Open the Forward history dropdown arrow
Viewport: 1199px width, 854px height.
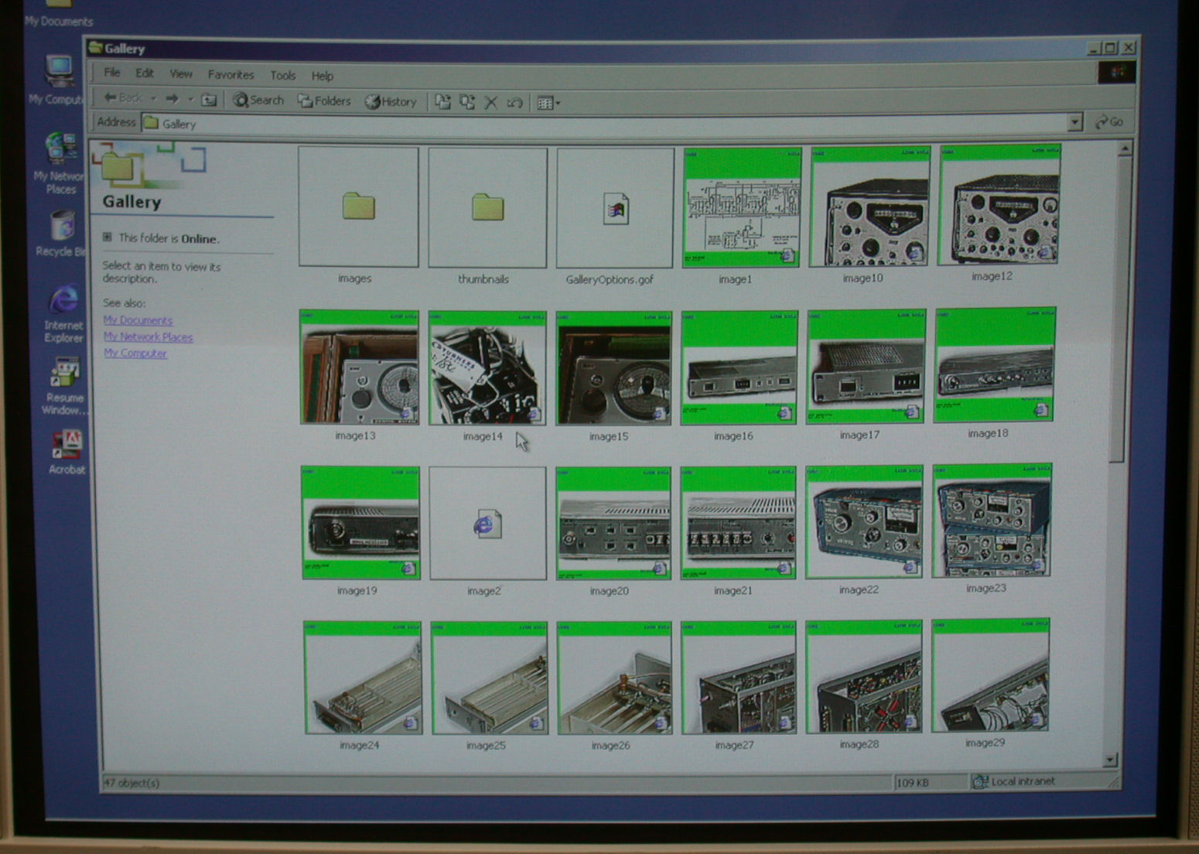(x=190, y=100)
